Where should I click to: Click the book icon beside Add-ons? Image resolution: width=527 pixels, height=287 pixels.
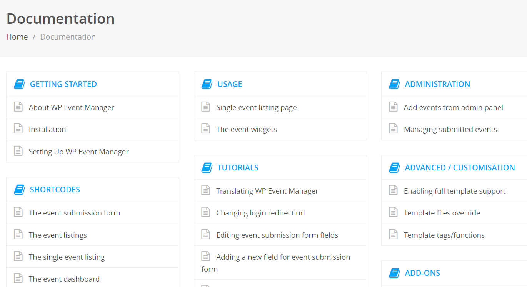click(x=394, y=273)
